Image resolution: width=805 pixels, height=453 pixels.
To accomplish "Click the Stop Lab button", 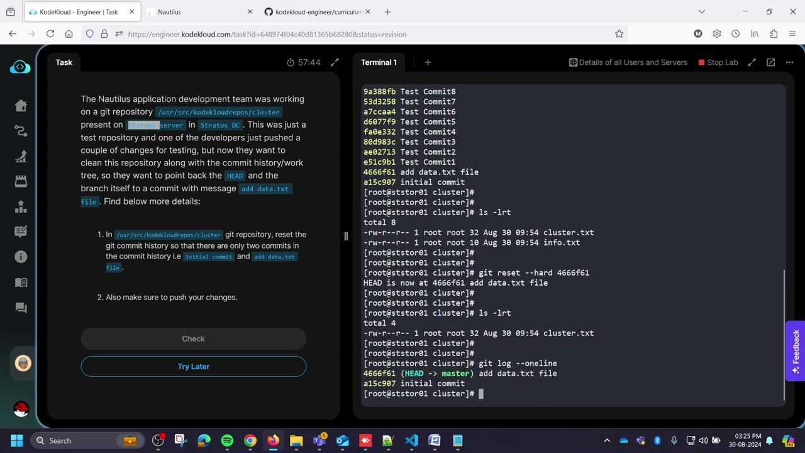I will [x=718, y=62].
